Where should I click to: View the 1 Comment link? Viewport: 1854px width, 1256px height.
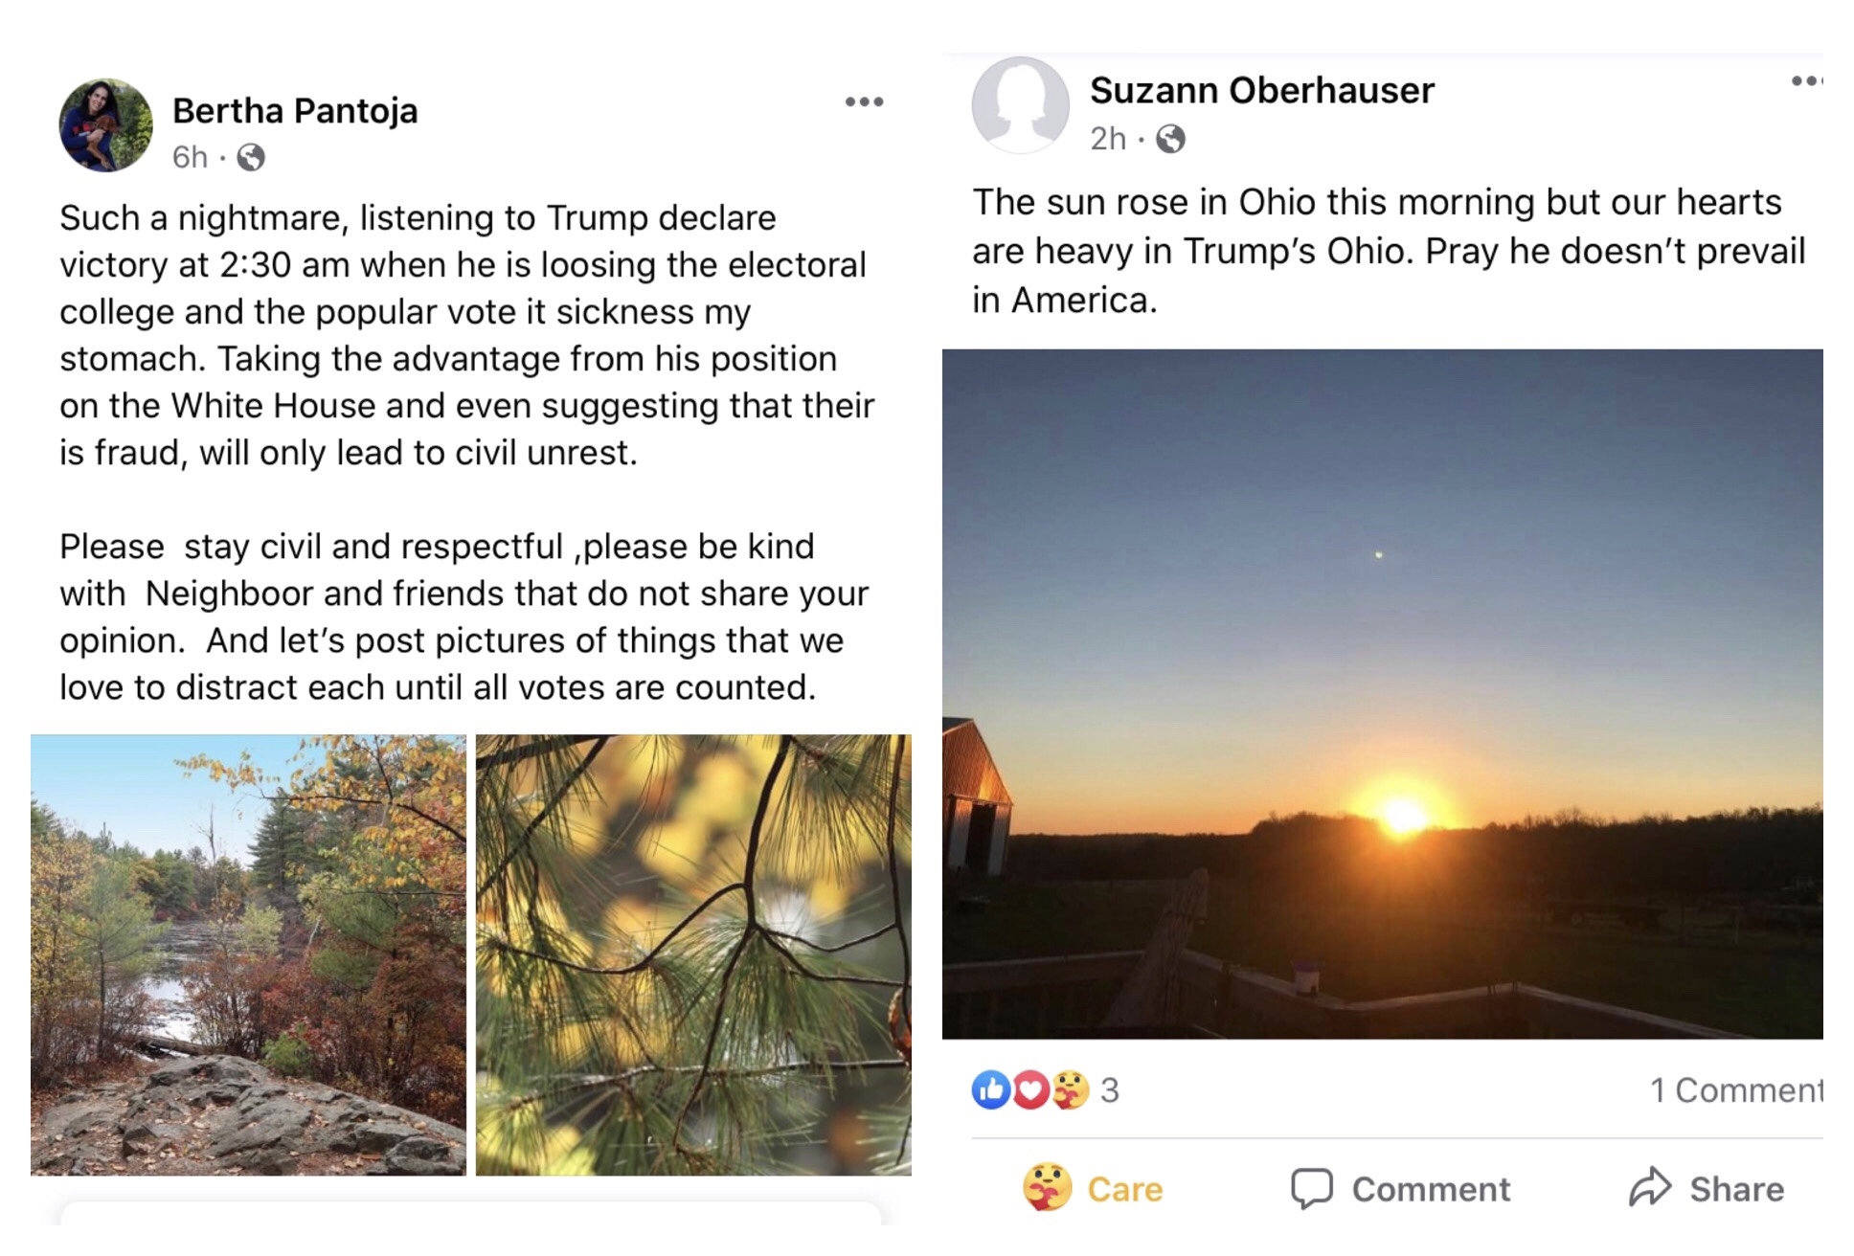pos(1735,1089)
